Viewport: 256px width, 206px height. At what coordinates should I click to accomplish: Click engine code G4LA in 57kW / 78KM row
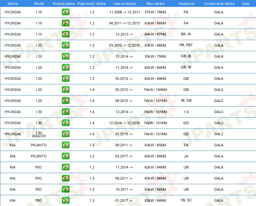(x=219, y=12)
